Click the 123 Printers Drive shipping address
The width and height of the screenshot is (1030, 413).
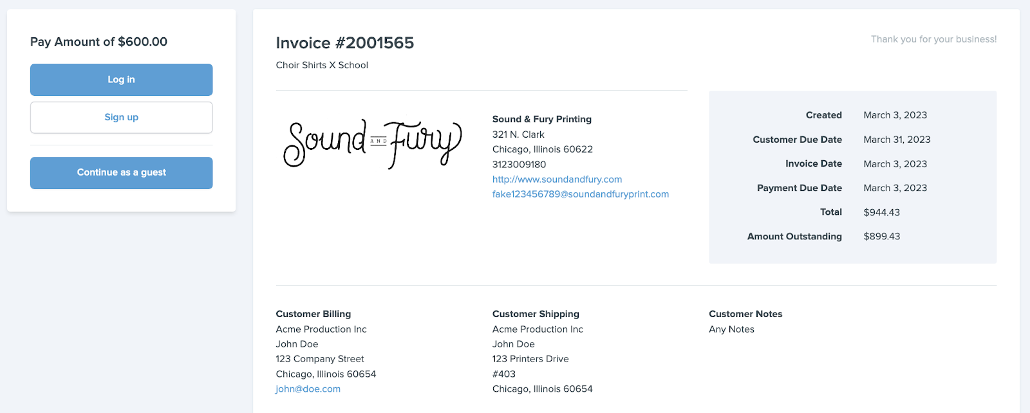[530, 359]
